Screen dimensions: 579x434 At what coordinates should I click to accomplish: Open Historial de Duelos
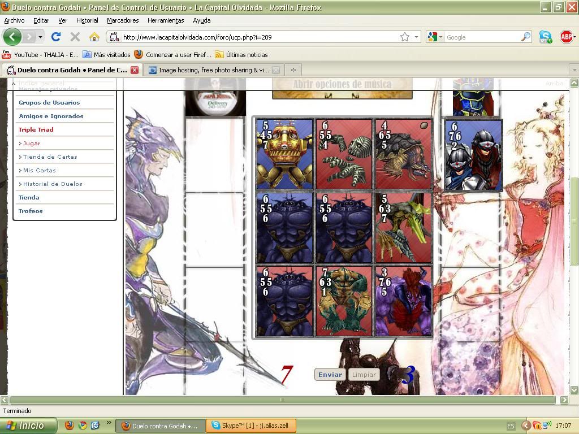(53, 184)
